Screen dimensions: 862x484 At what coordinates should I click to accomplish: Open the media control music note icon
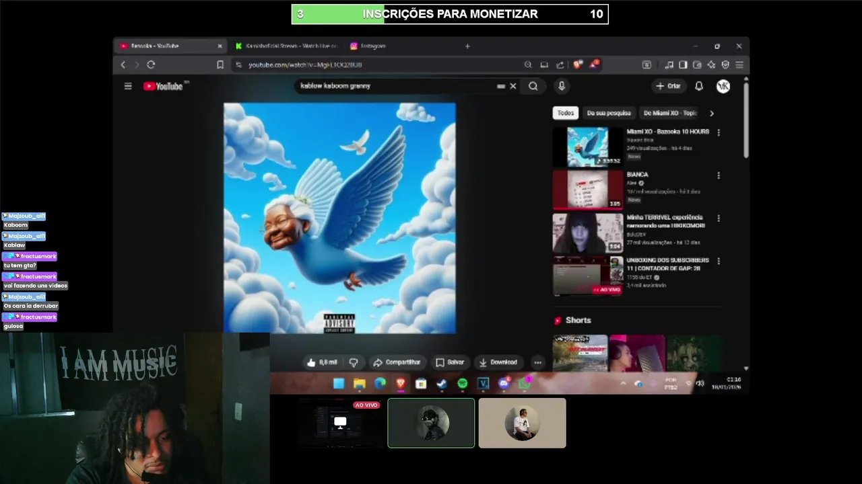669,65
